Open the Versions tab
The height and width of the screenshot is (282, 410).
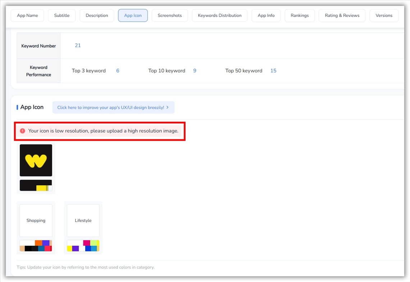click(384, 15)
